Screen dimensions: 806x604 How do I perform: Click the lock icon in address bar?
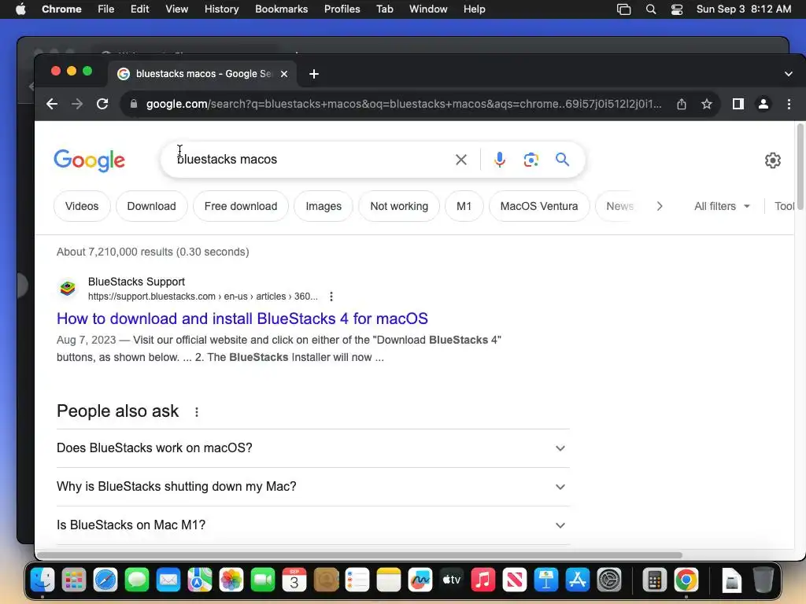tap(134, 104)
